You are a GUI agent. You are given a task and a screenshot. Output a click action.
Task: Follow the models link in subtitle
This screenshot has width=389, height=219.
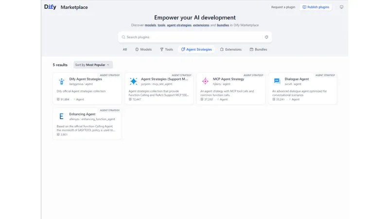(150, 25)
